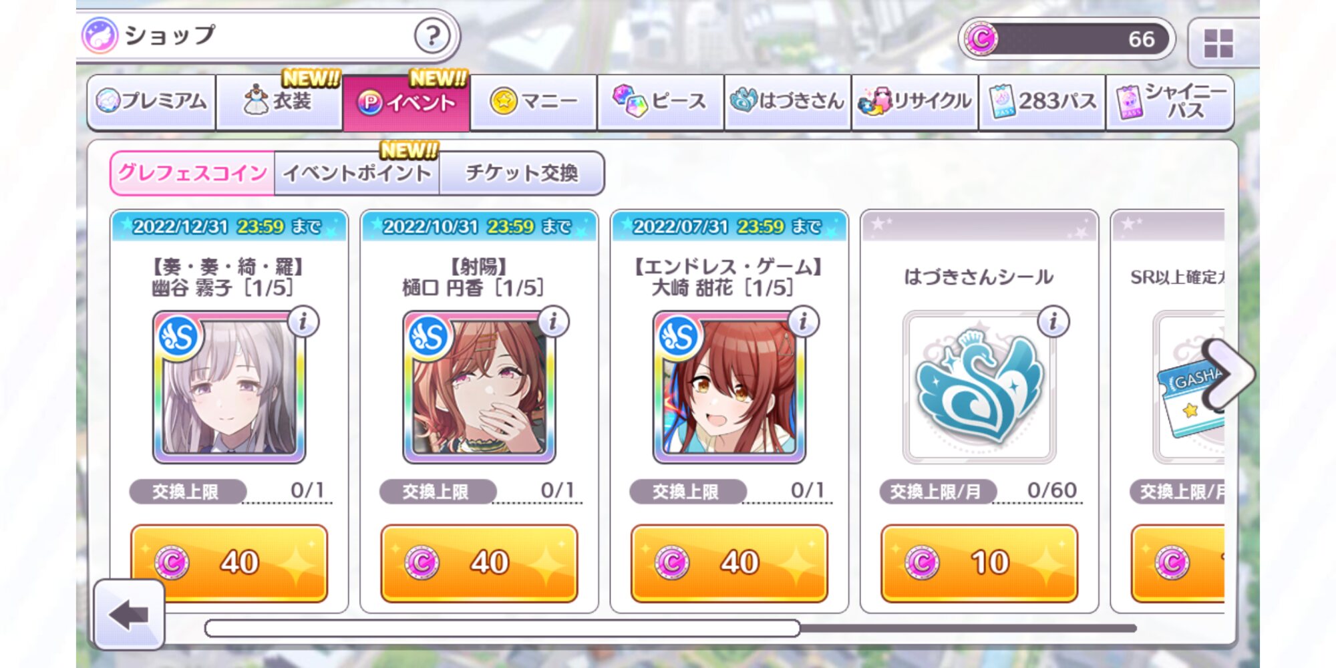Open the 衣装 costume tab

point(279,102)
